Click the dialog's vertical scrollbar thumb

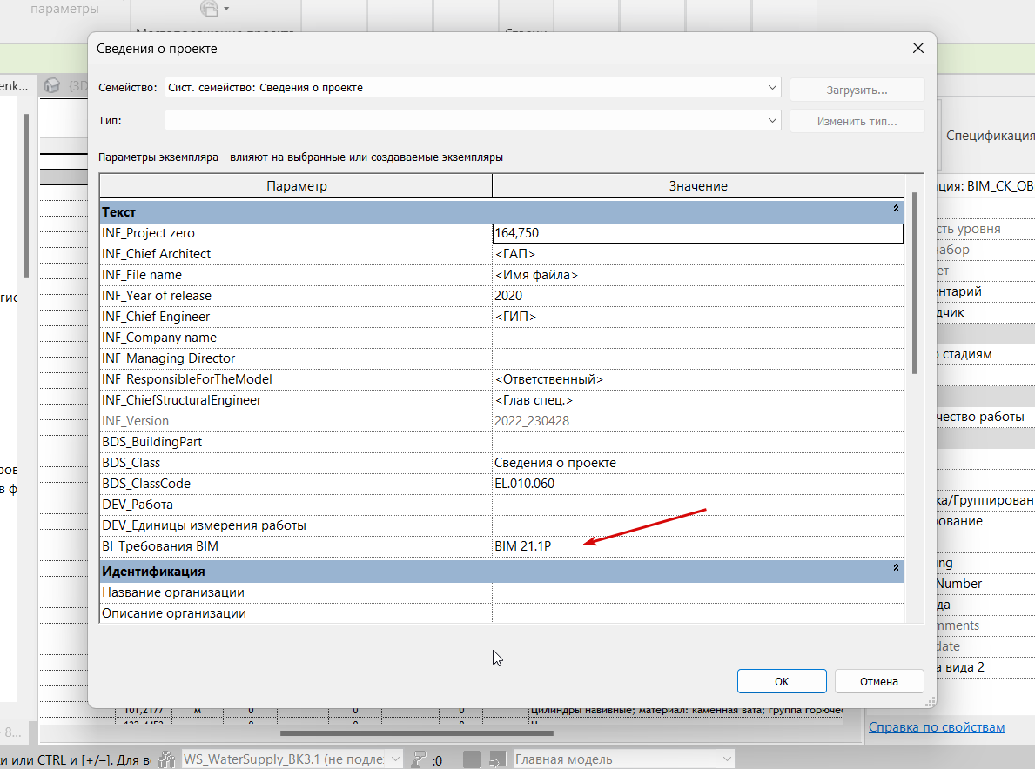(x=915, y=283)
